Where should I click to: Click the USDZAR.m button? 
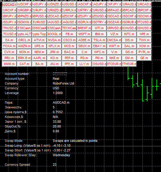point(114,22)
